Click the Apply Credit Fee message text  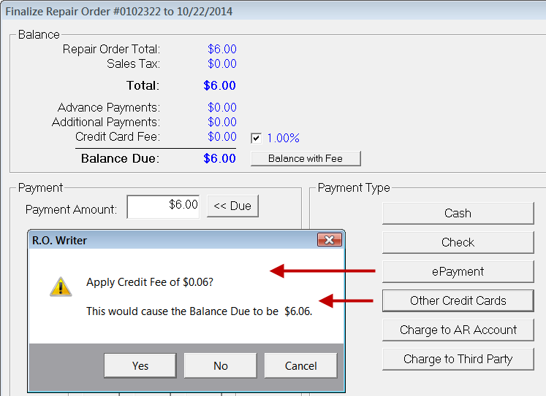(151, 282)
